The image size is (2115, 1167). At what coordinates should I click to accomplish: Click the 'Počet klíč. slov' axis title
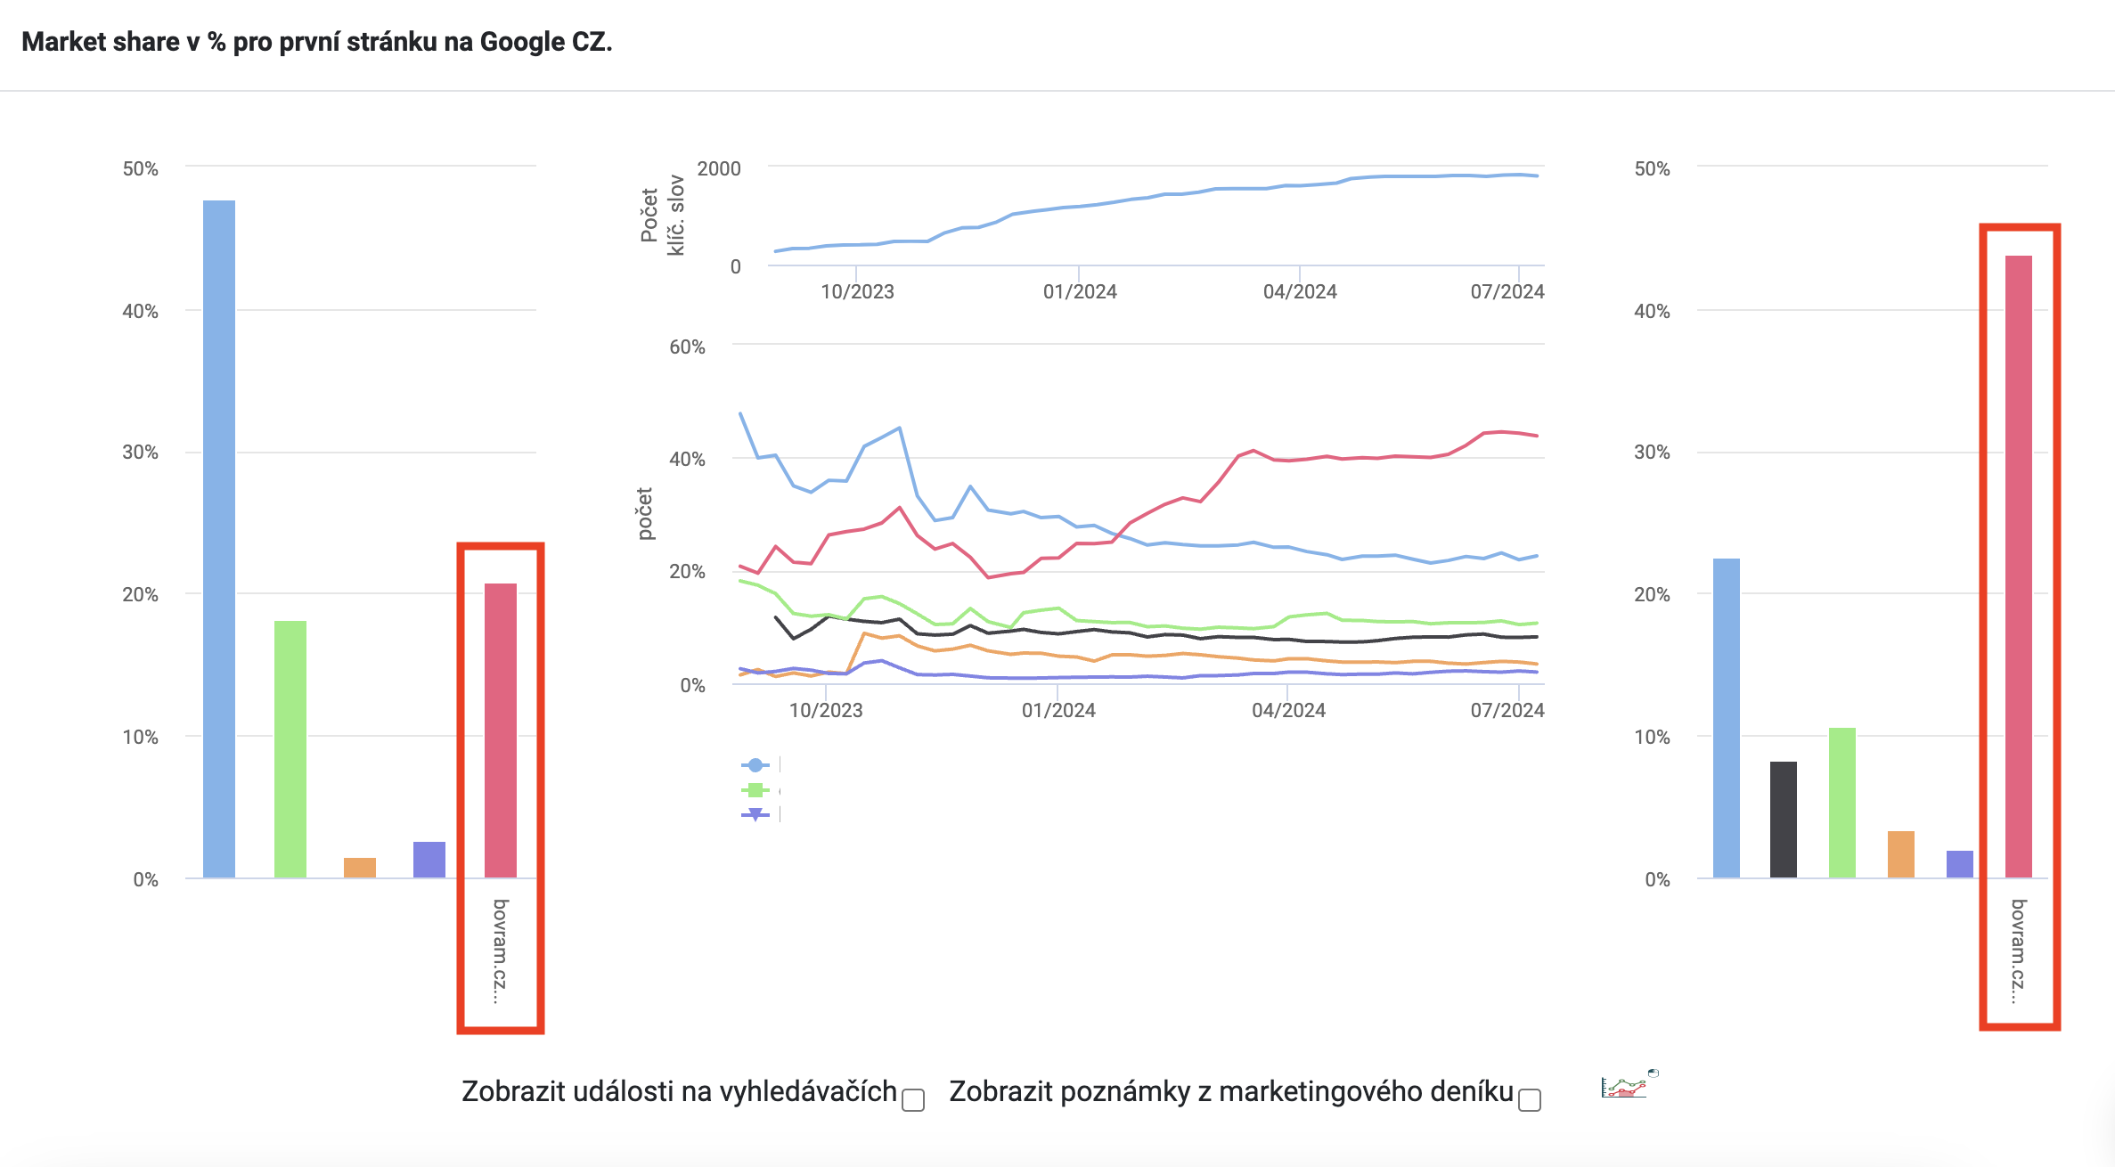(x=662, y=215)
